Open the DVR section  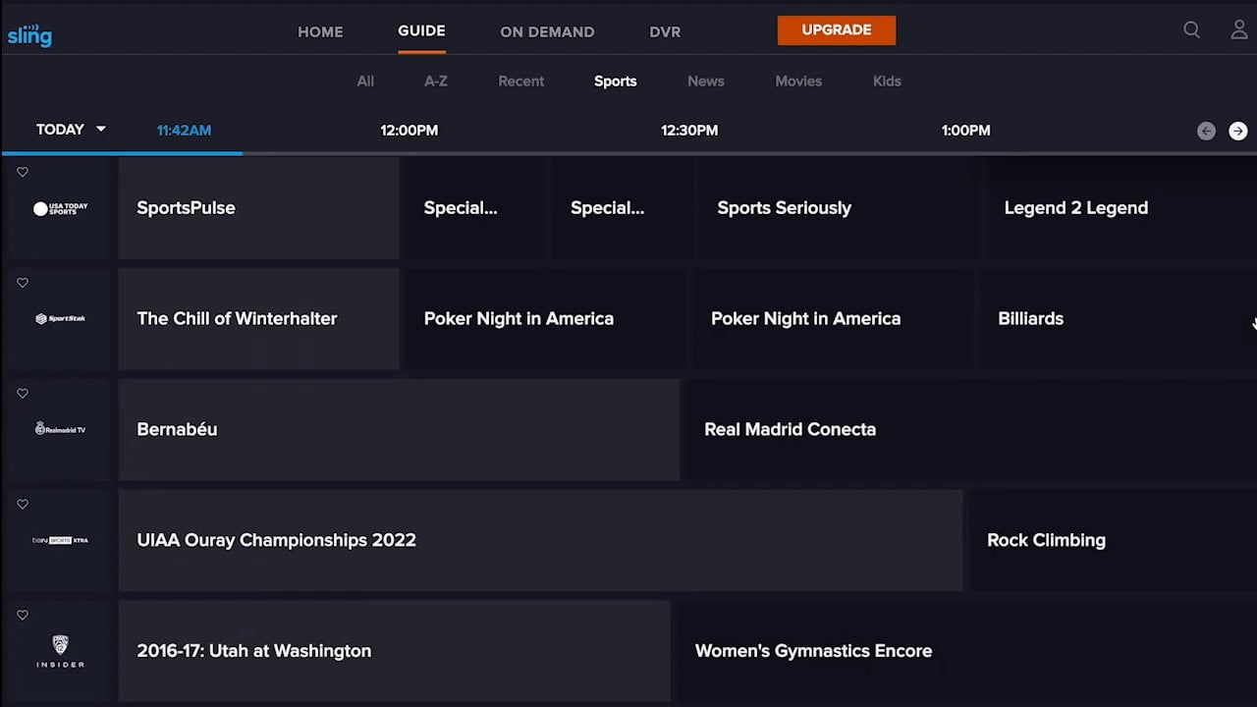[x=665, y=31]
